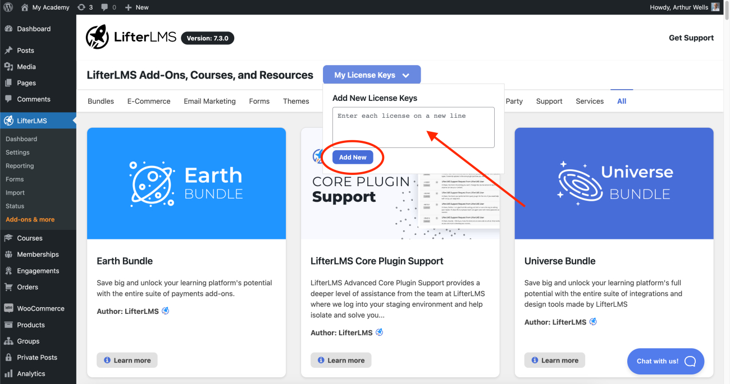Screen dimensions: 730x384
Task: Open Status in the LifterLMS submenu
Action: click(15, 206)
